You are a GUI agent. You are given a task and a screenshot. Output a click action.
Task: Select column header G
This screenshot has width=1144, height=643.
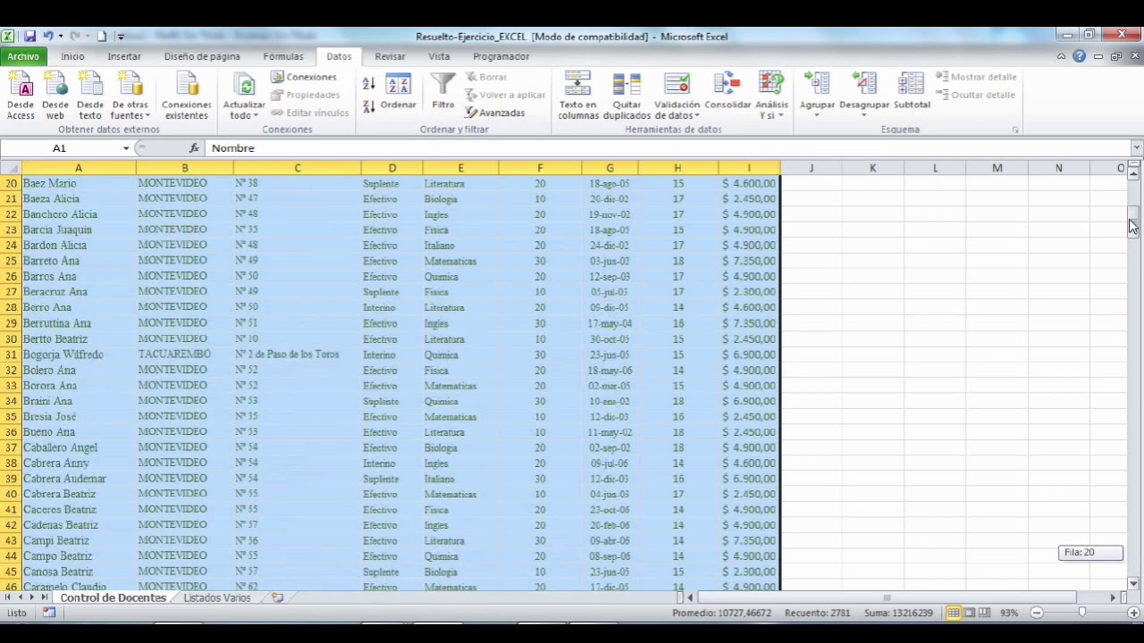610,168
